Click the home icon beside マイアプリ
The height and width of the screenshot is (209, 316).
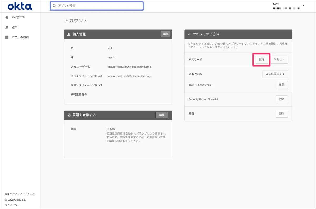(x=7, y=17)
